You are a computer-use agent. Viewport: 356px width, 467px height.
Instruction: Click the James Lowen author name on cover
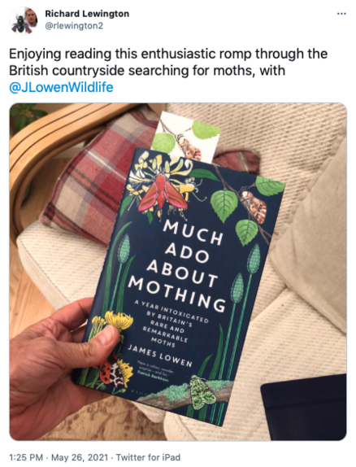pyautogui.click(x=160, y=356)
